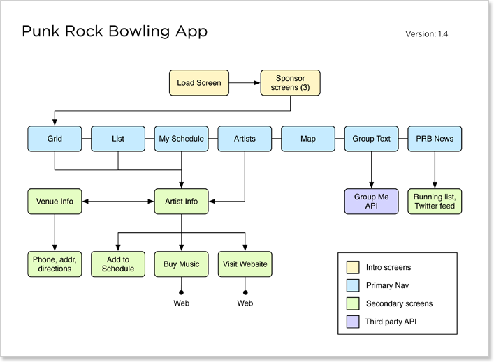This screenshot has height=362, width=494.
Task: Select the Grid navigation box
Action: (55, 139)
